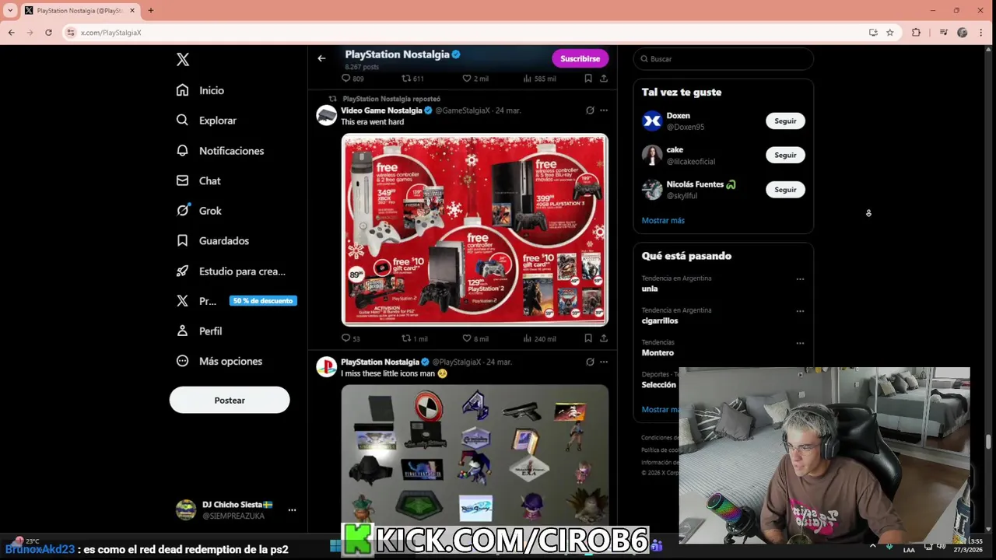Click the Postear button
This screenshot has width=996, height=560.
[230, 400]
